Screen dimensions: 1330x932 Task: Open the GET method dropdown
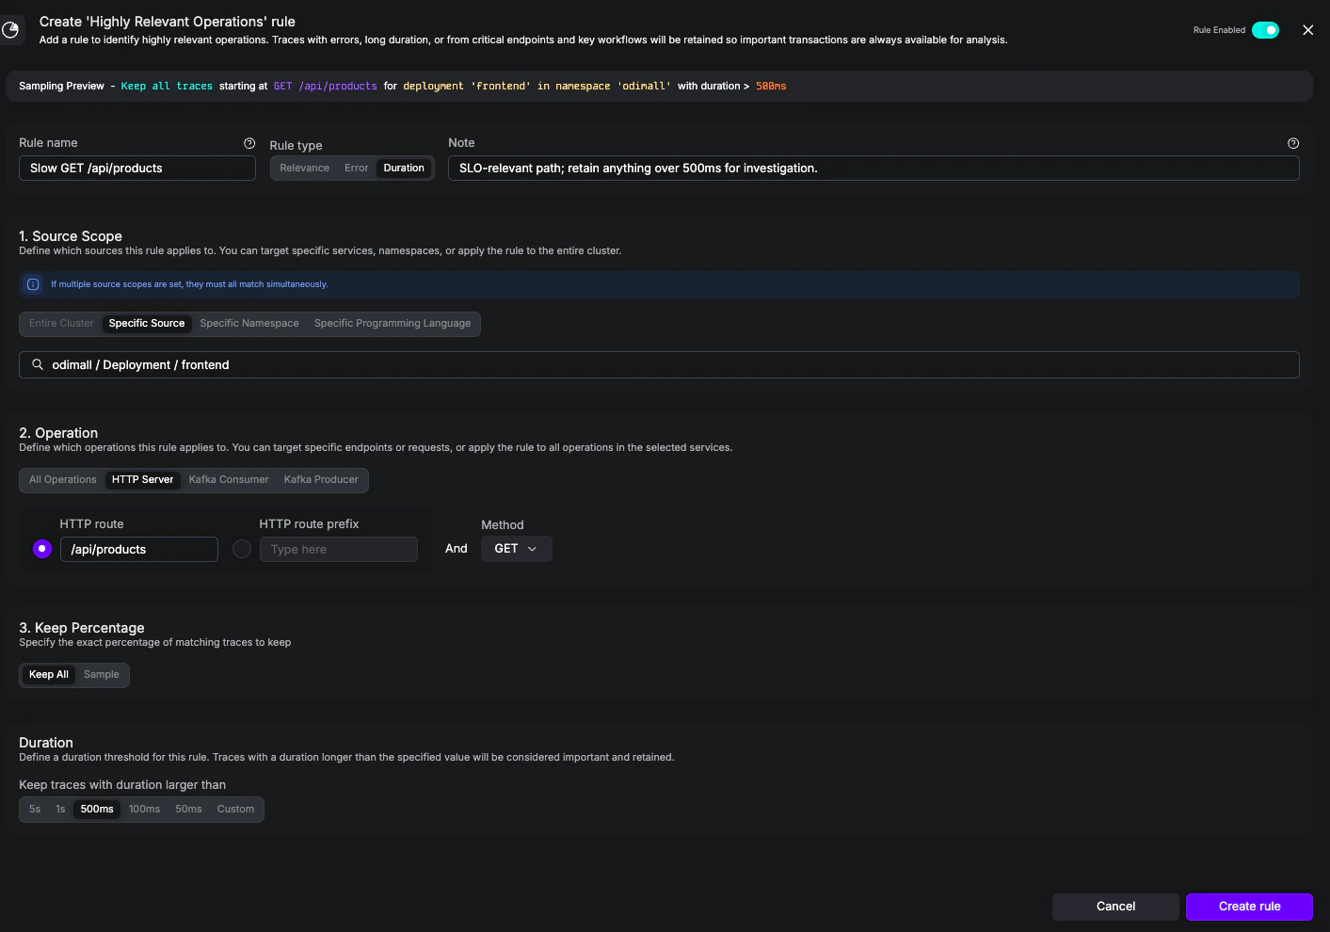pyautogui.click(x=517, y=549)
